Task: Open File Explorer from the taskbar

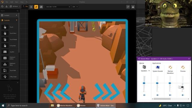Action: (52, 105)
